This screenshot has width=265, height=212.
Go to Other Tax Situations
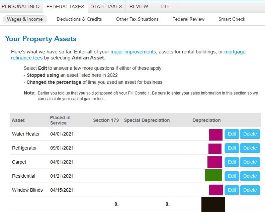(137, 19)
